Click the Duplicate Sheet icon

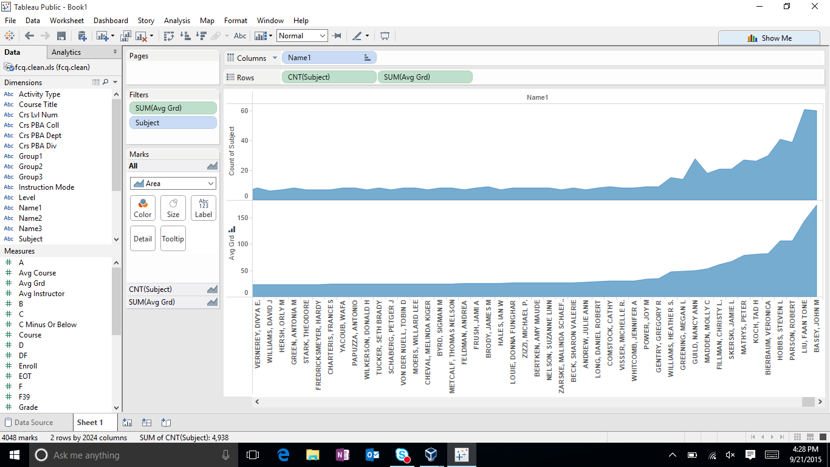pyautogui.click(x=126, y=36)
